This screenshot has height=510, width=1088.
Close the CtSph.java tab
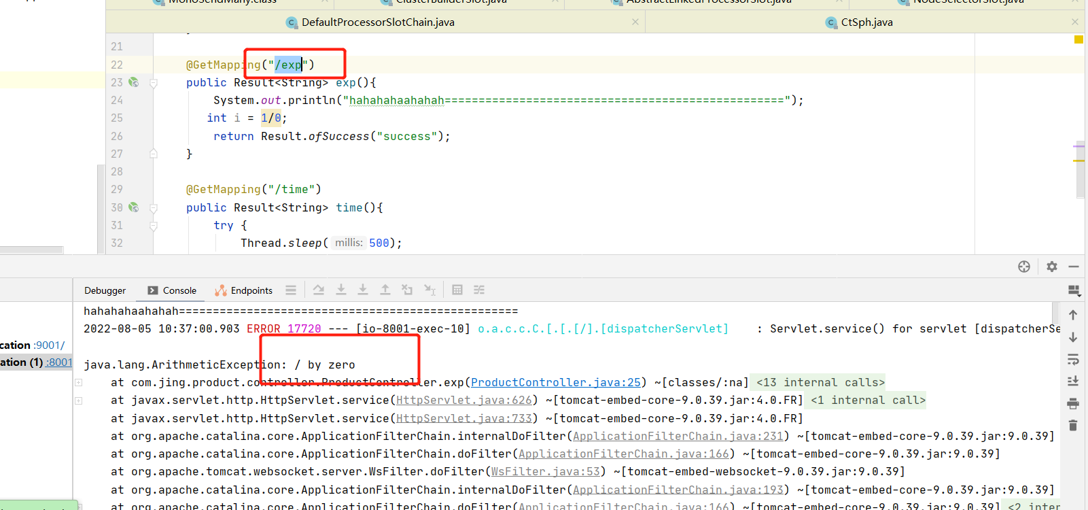(x=1075, y=22)
